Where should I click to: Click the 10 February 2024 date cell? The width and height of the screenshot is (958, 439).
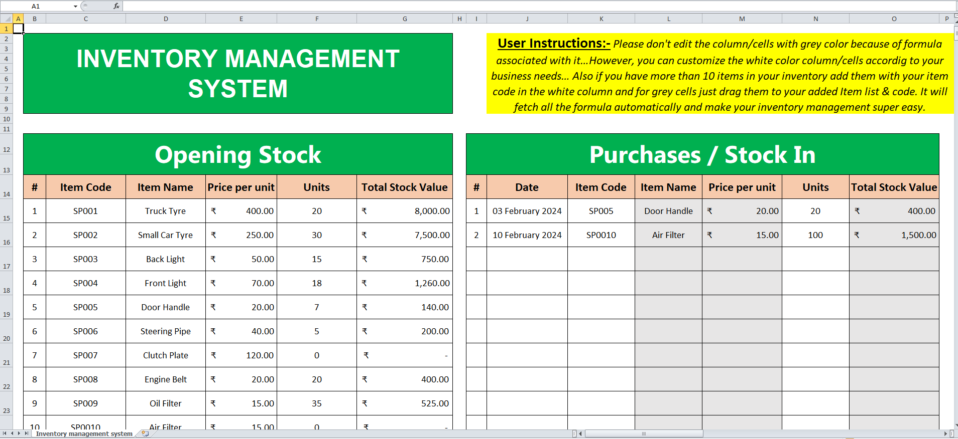(x=527, y=235)
